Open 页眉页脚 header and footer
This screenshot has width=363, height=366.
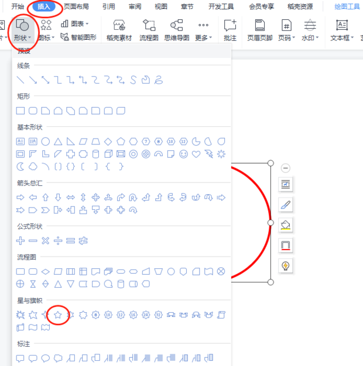(260, 30)
